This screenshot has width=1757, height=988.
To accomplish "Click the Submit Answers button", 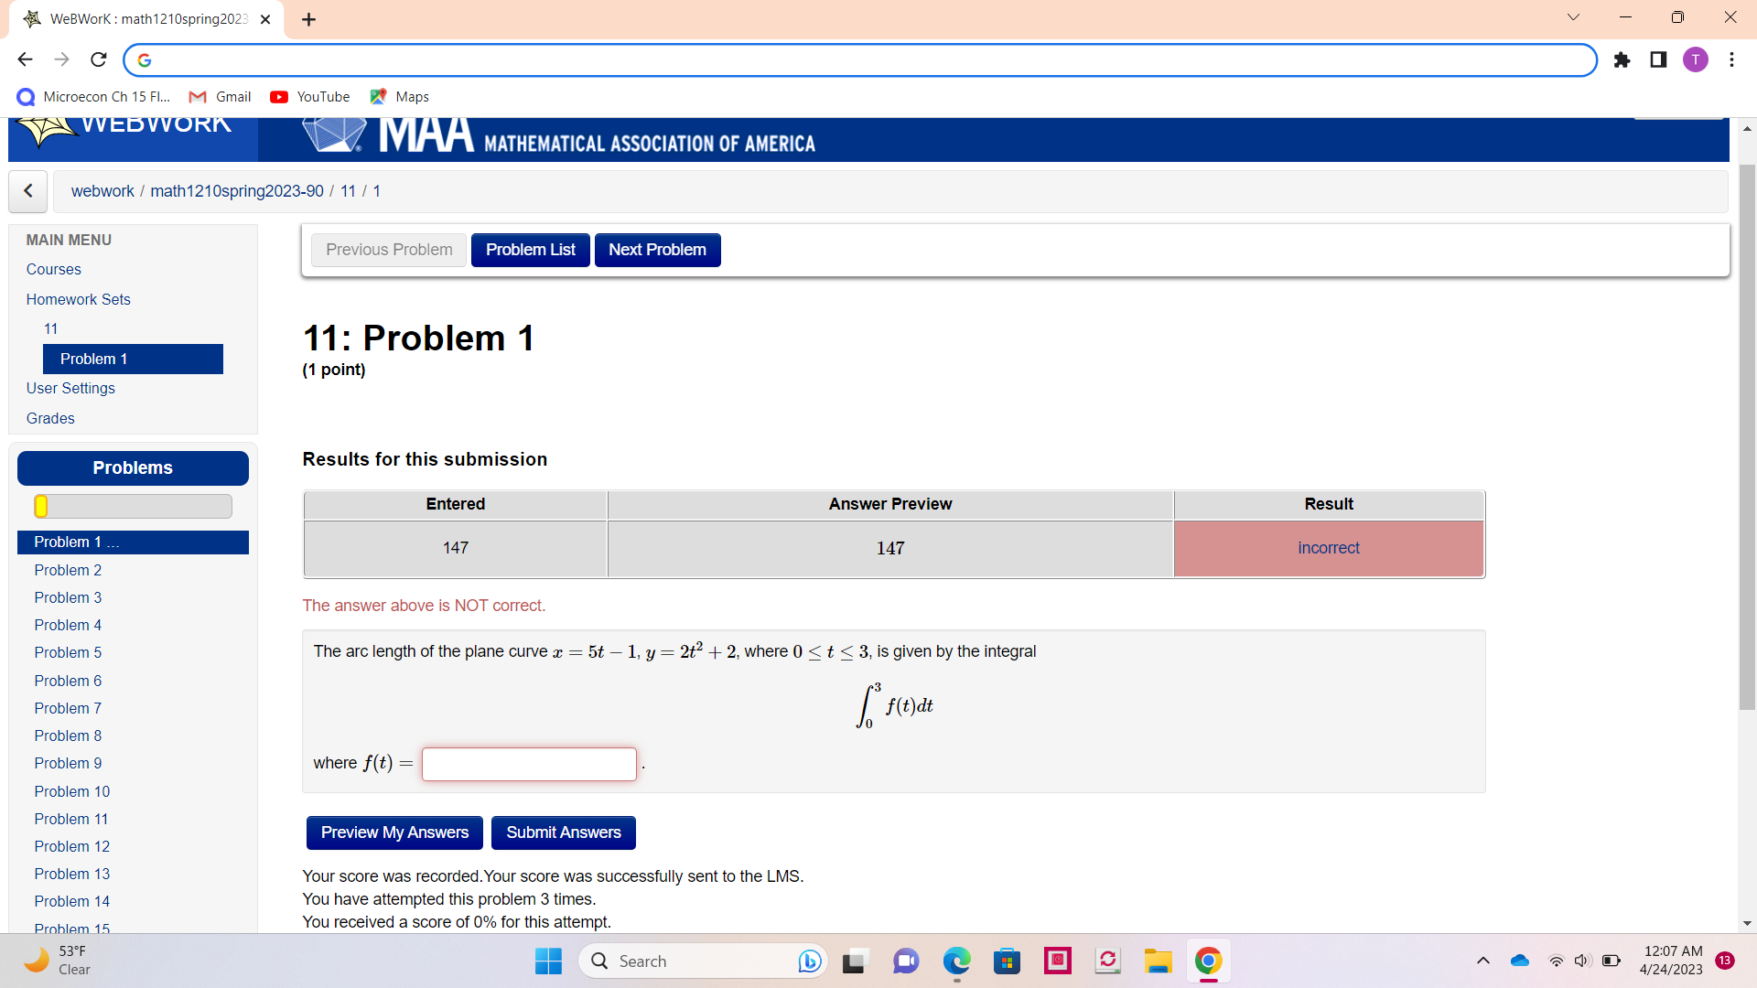I will (x=563, y=832).
